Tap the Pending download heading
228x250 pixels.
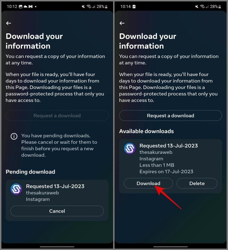point(30,172)
